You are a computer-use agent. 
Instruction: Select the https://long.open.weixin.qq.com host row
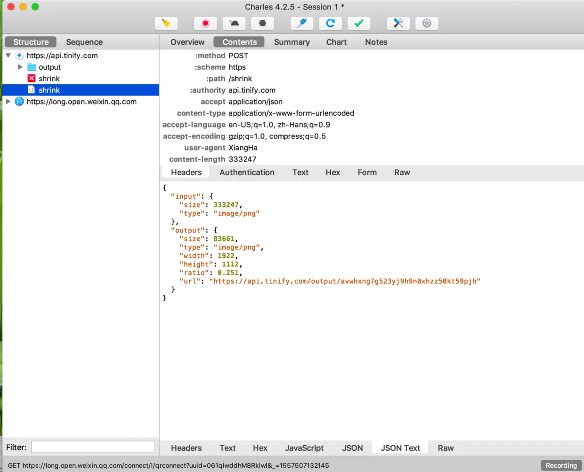pyautogui.click(x=81, y=102)
